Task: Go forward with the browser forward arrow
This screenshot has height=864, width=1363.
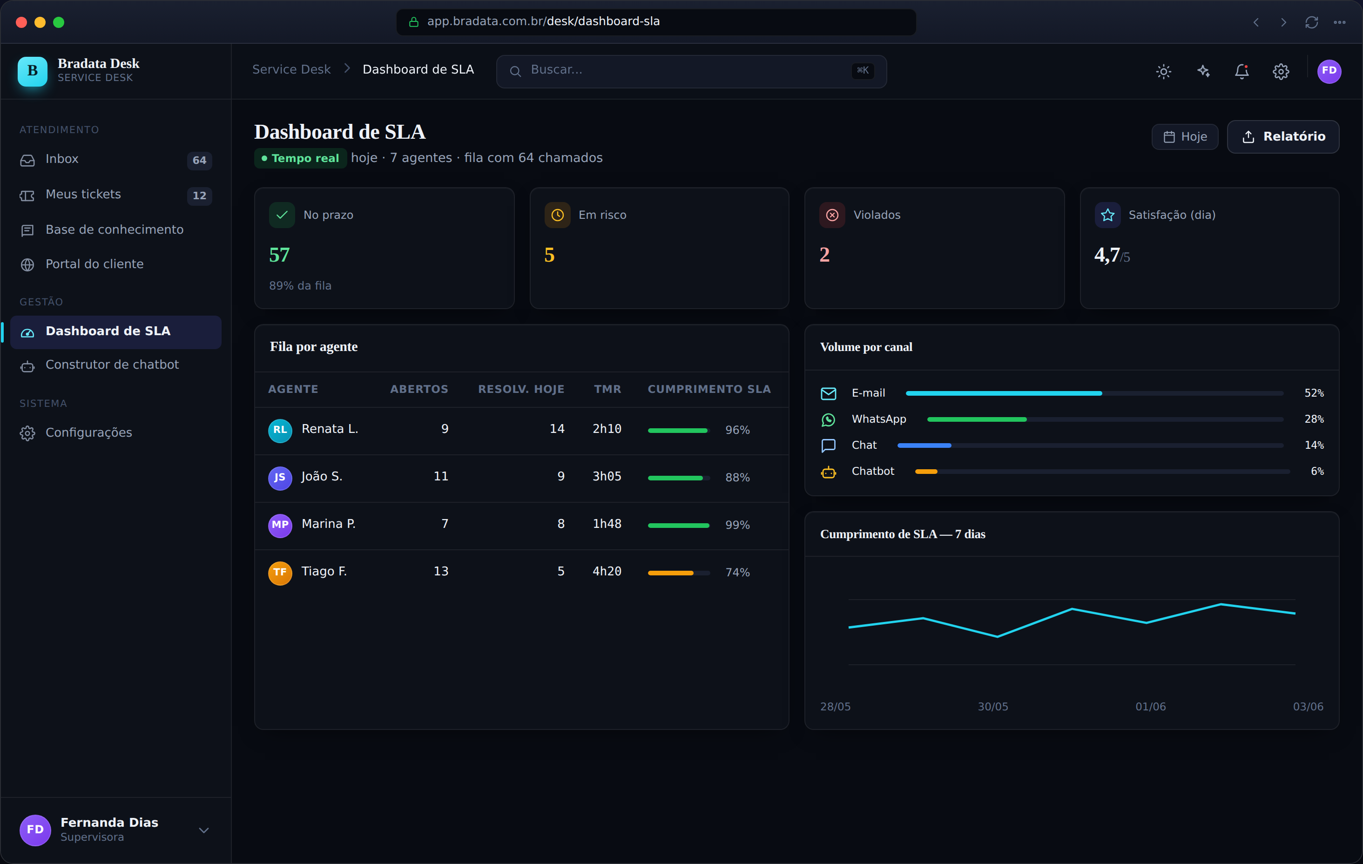Action: [x=1283, y=22]
